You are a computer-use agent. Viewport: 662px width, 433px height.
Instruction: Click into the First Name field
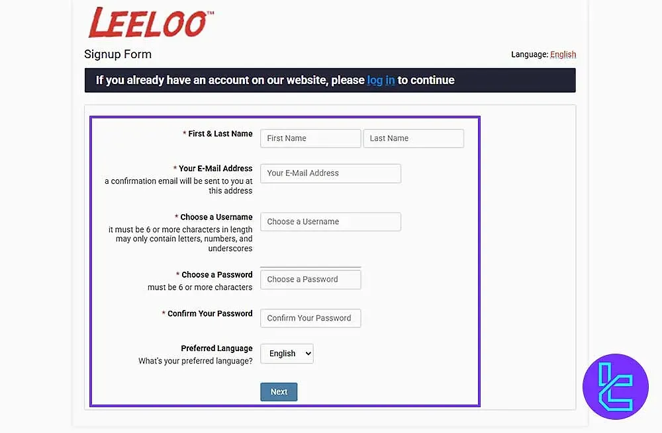point(310,138)
